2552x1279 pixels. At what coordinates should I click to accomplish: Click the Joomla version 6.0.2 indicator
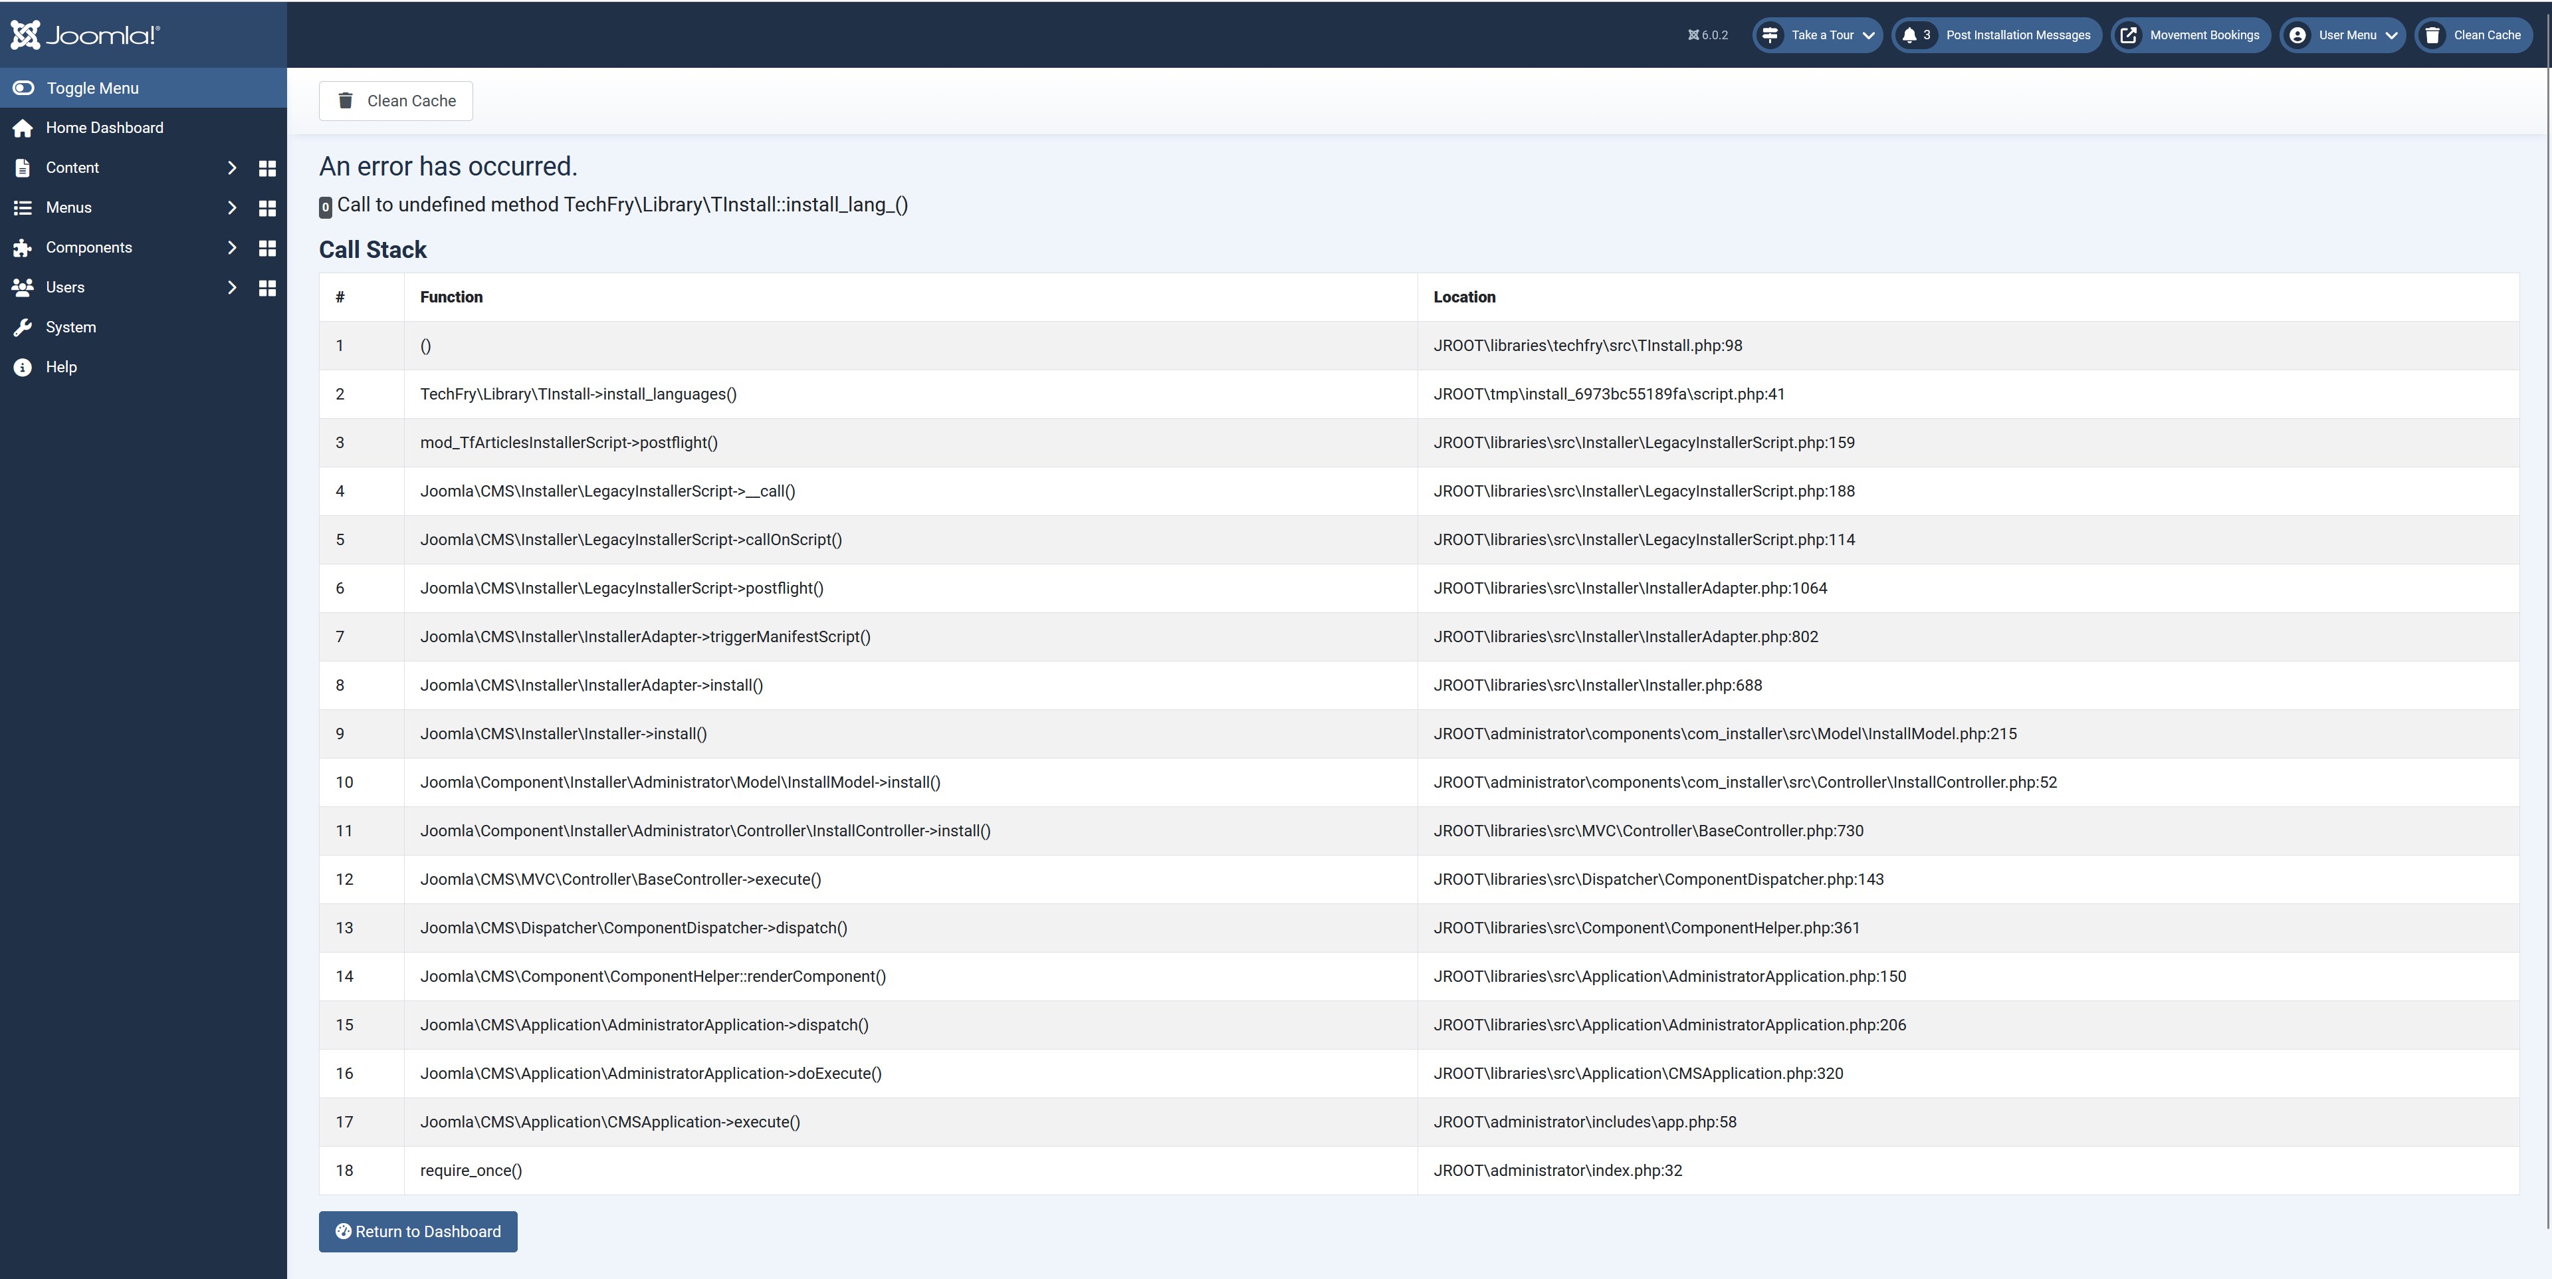1708,35
